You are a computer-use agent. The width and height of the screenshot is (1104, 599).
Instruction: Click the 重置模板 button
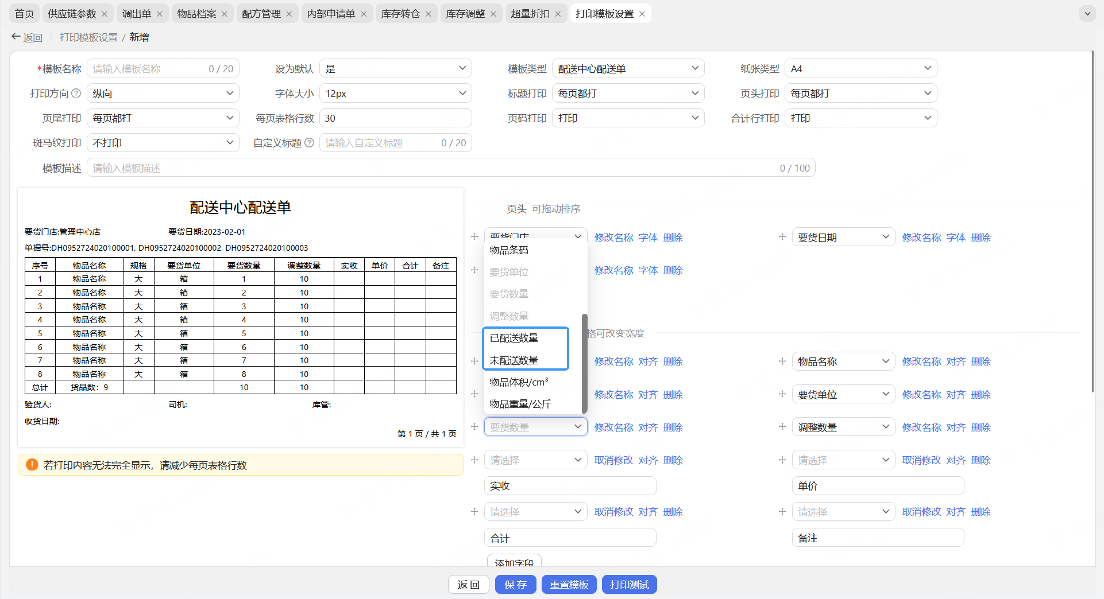(569, 585)
